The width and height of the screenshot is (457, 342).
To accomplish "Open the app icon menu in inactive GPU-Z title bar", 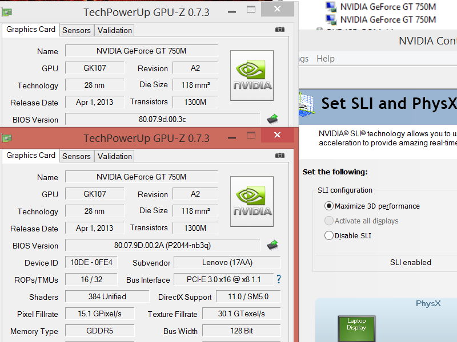I will (x=6, y=12).
